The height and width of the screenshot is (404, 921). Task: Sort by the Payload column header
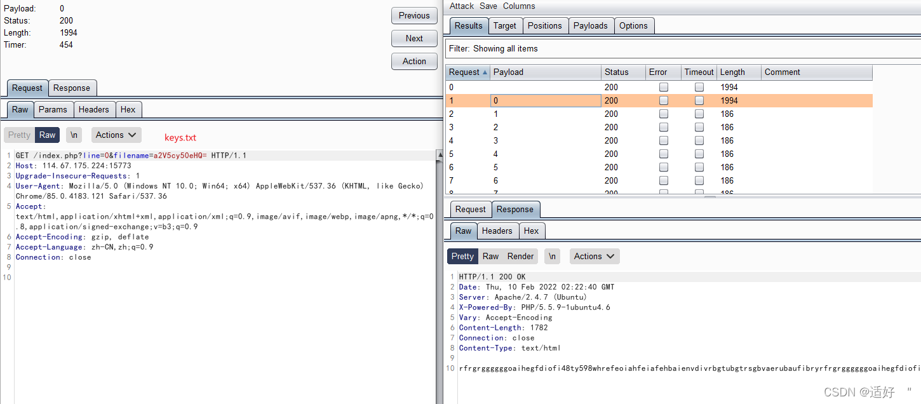click(546, 72)
